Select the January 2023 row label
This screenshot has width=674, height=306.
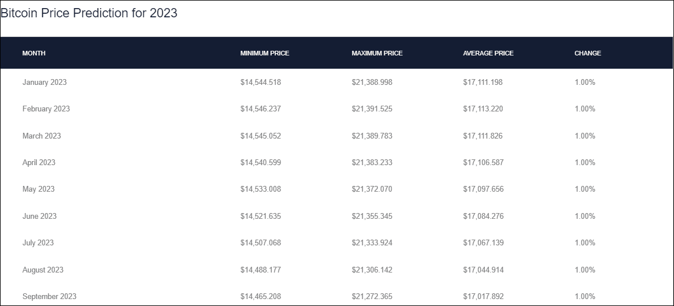tap(44, 82)
